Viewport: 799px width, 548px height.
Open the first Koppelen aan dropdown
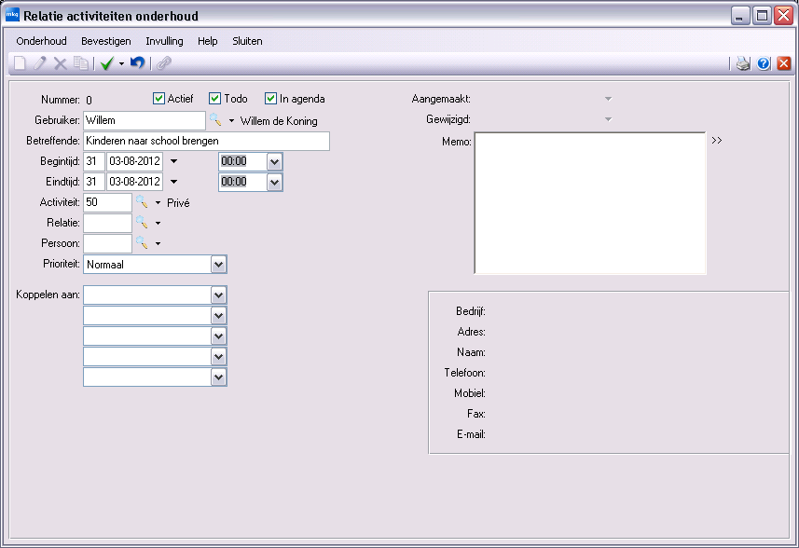coord(218,295)
